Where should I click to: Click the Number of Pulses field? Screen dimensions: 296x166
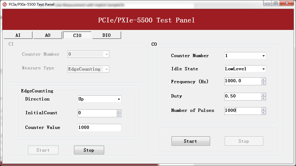click(243, 111)
